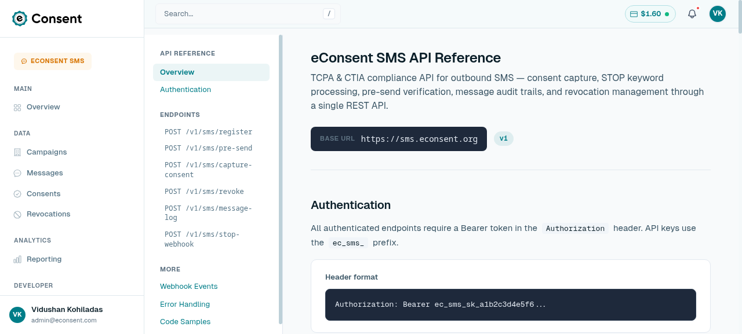Open the v1 version selector
742x334 pixels.
pos(503,138)
